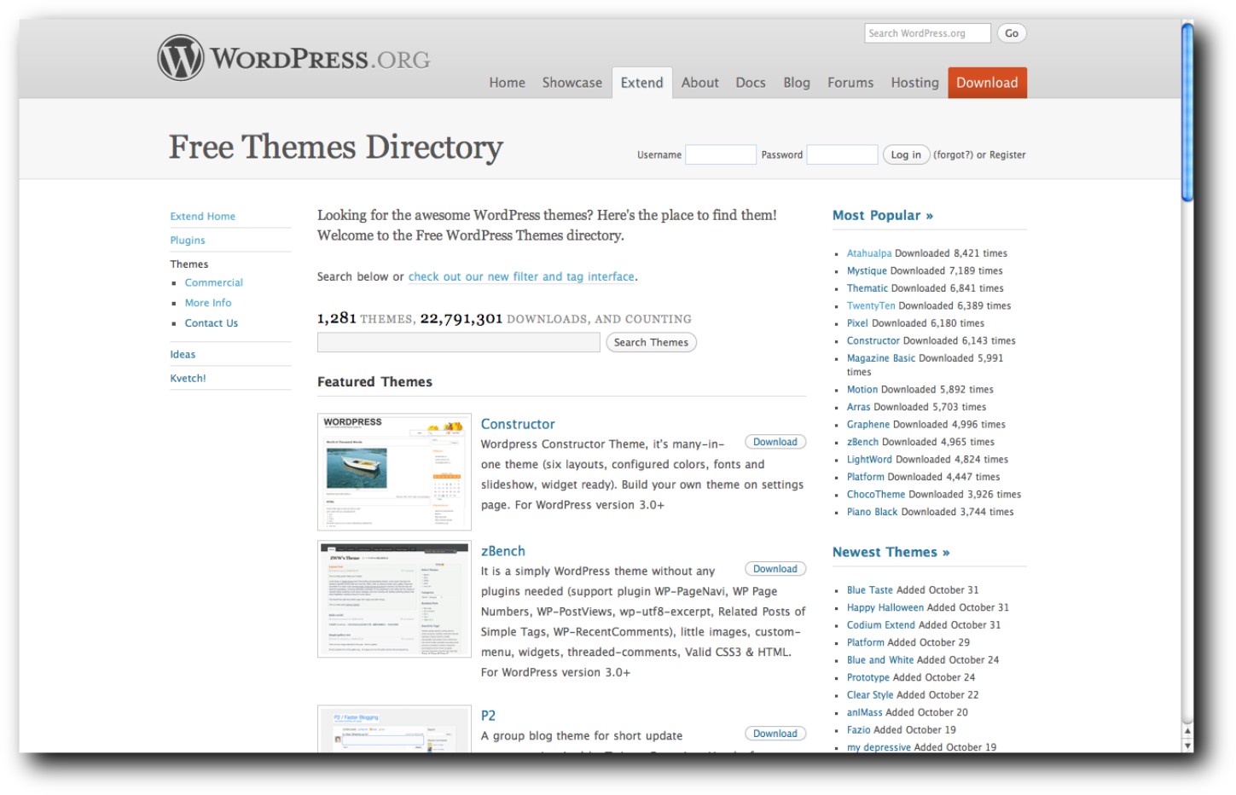The image size is (1236, 795).
Task: Open the P2 theme thumbnail
Action: pos(394,728)
